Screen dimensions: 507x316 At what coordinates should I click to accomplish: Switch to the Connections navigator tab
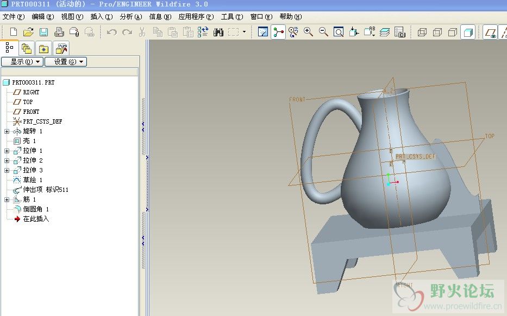point(61,49)
